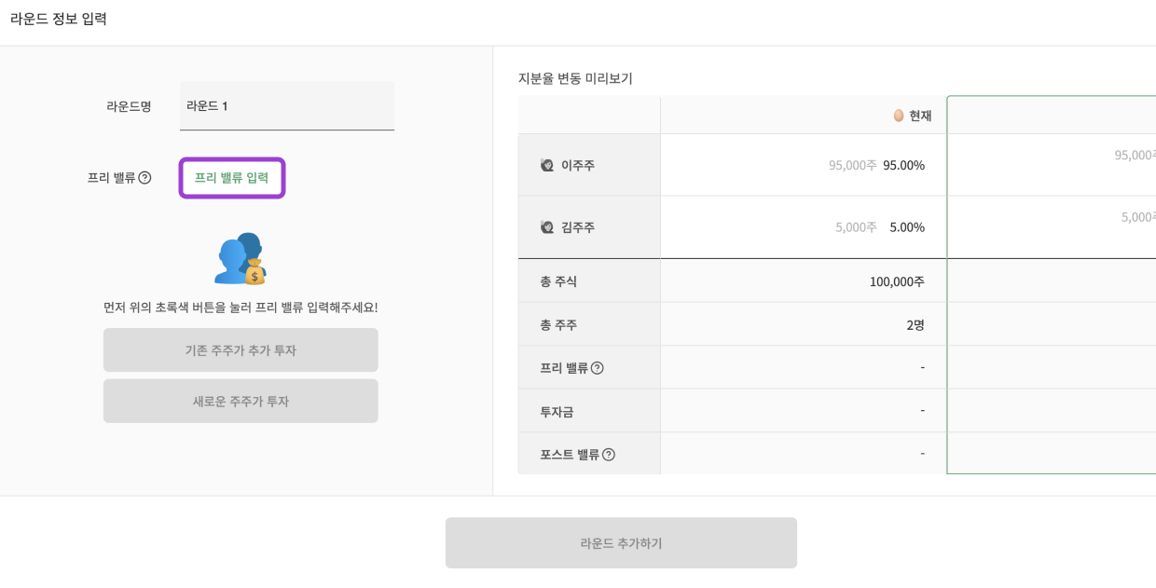Image resolution: width=1156 pixels, height=588 pixels.
Task: Click the avatar icon next to 이주주
Action: 547,165
